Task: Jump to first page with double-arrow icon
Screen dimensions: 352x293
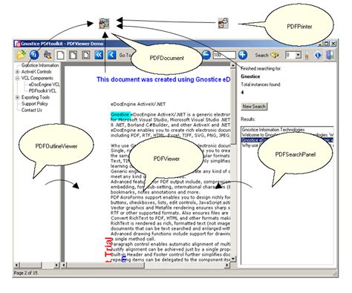Action: pos(99,55)
